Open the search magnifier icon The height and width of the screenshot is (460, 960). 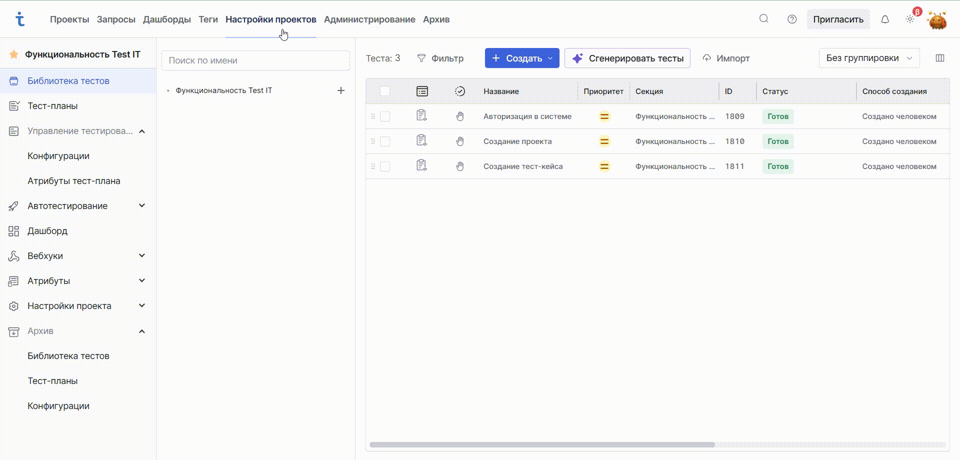763,18
